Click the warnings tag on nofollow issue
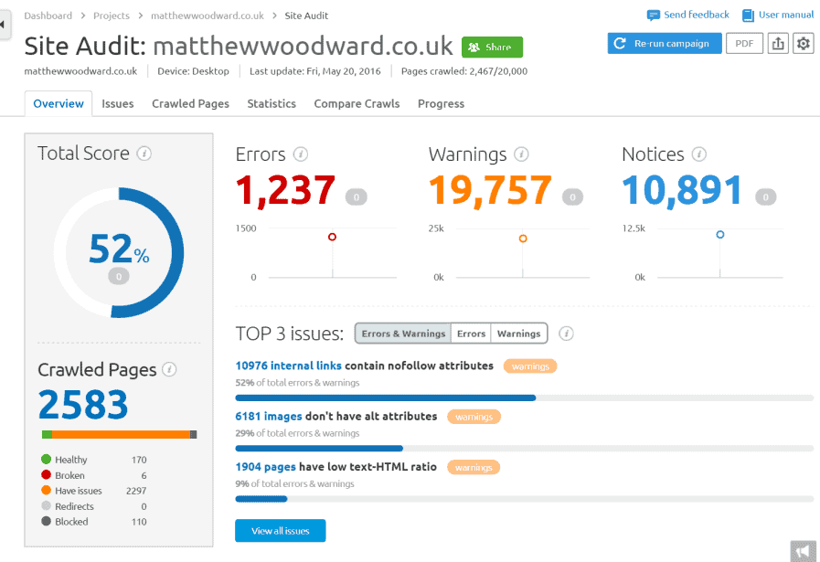The image size is (820, 562). tap(530, 366)
